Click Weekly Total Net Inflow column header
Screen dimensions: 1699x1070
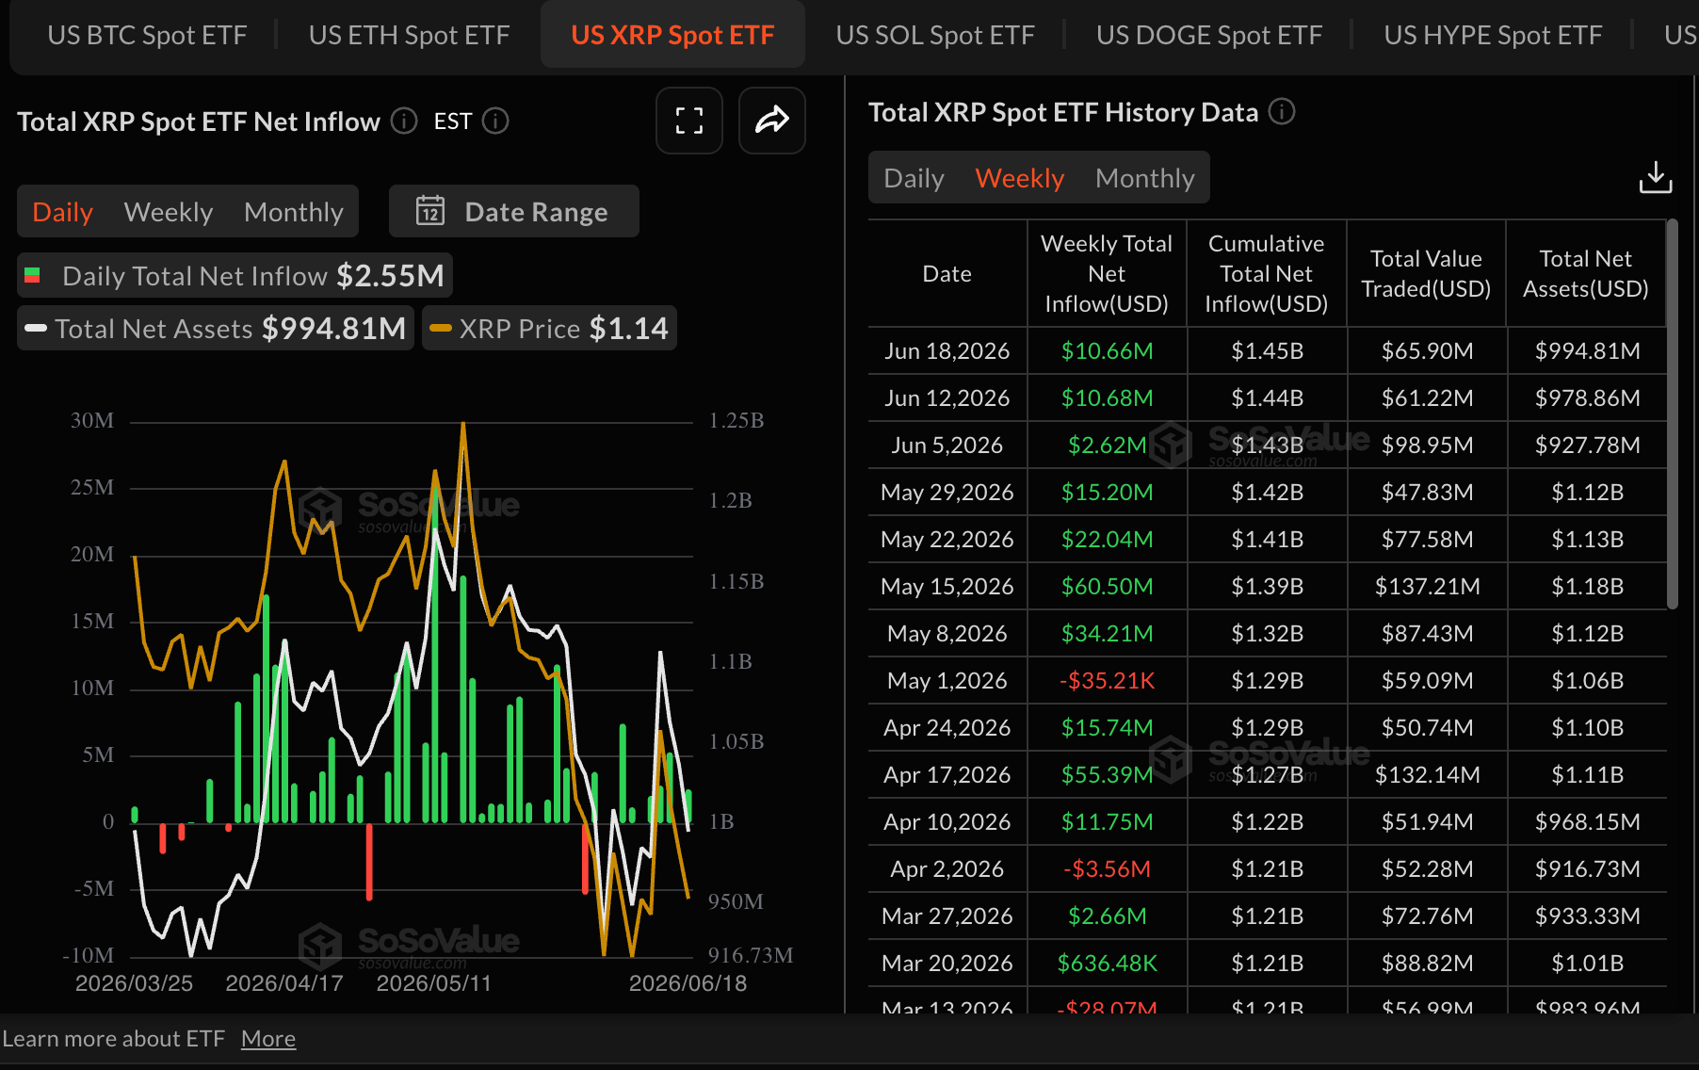pyautogui.click(x=1107, y=273)
